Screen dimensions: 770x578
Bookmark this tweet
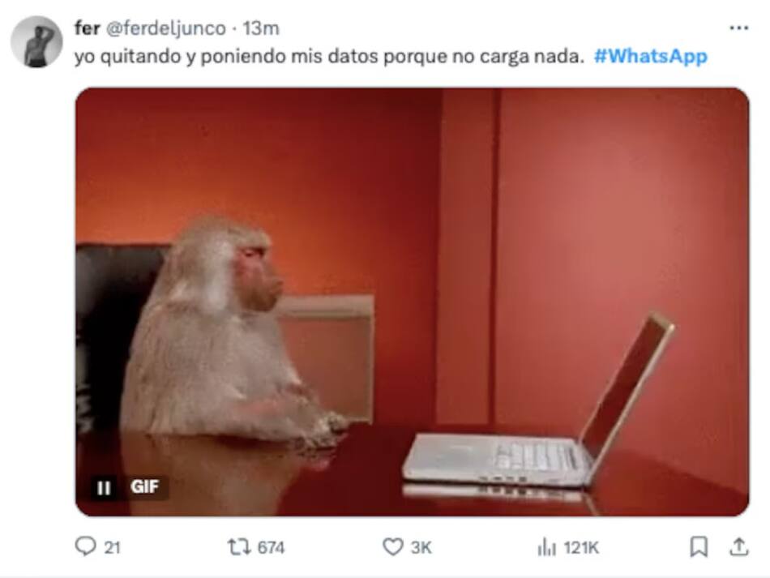(699, 546)
